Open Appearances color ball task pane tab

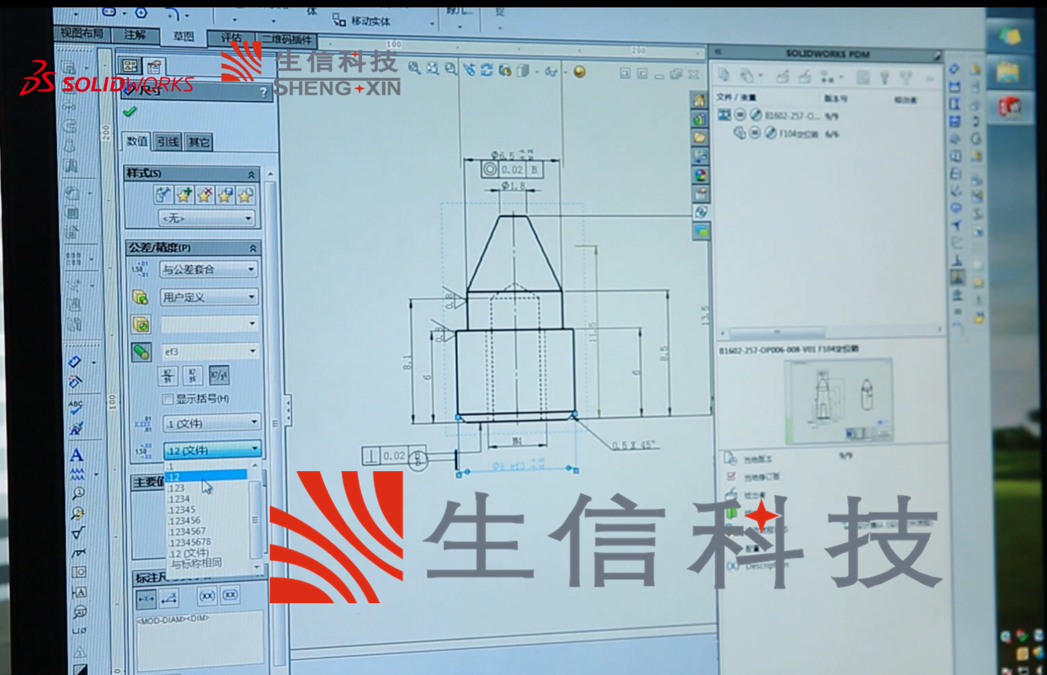(x=700, y=175)
